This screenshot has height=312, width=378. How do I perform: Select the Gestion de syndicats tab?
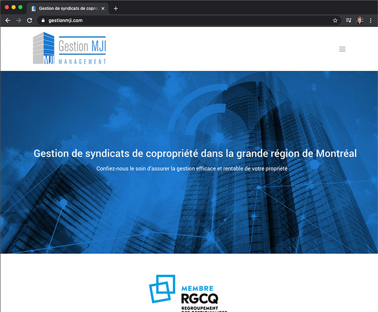(68, 8)
